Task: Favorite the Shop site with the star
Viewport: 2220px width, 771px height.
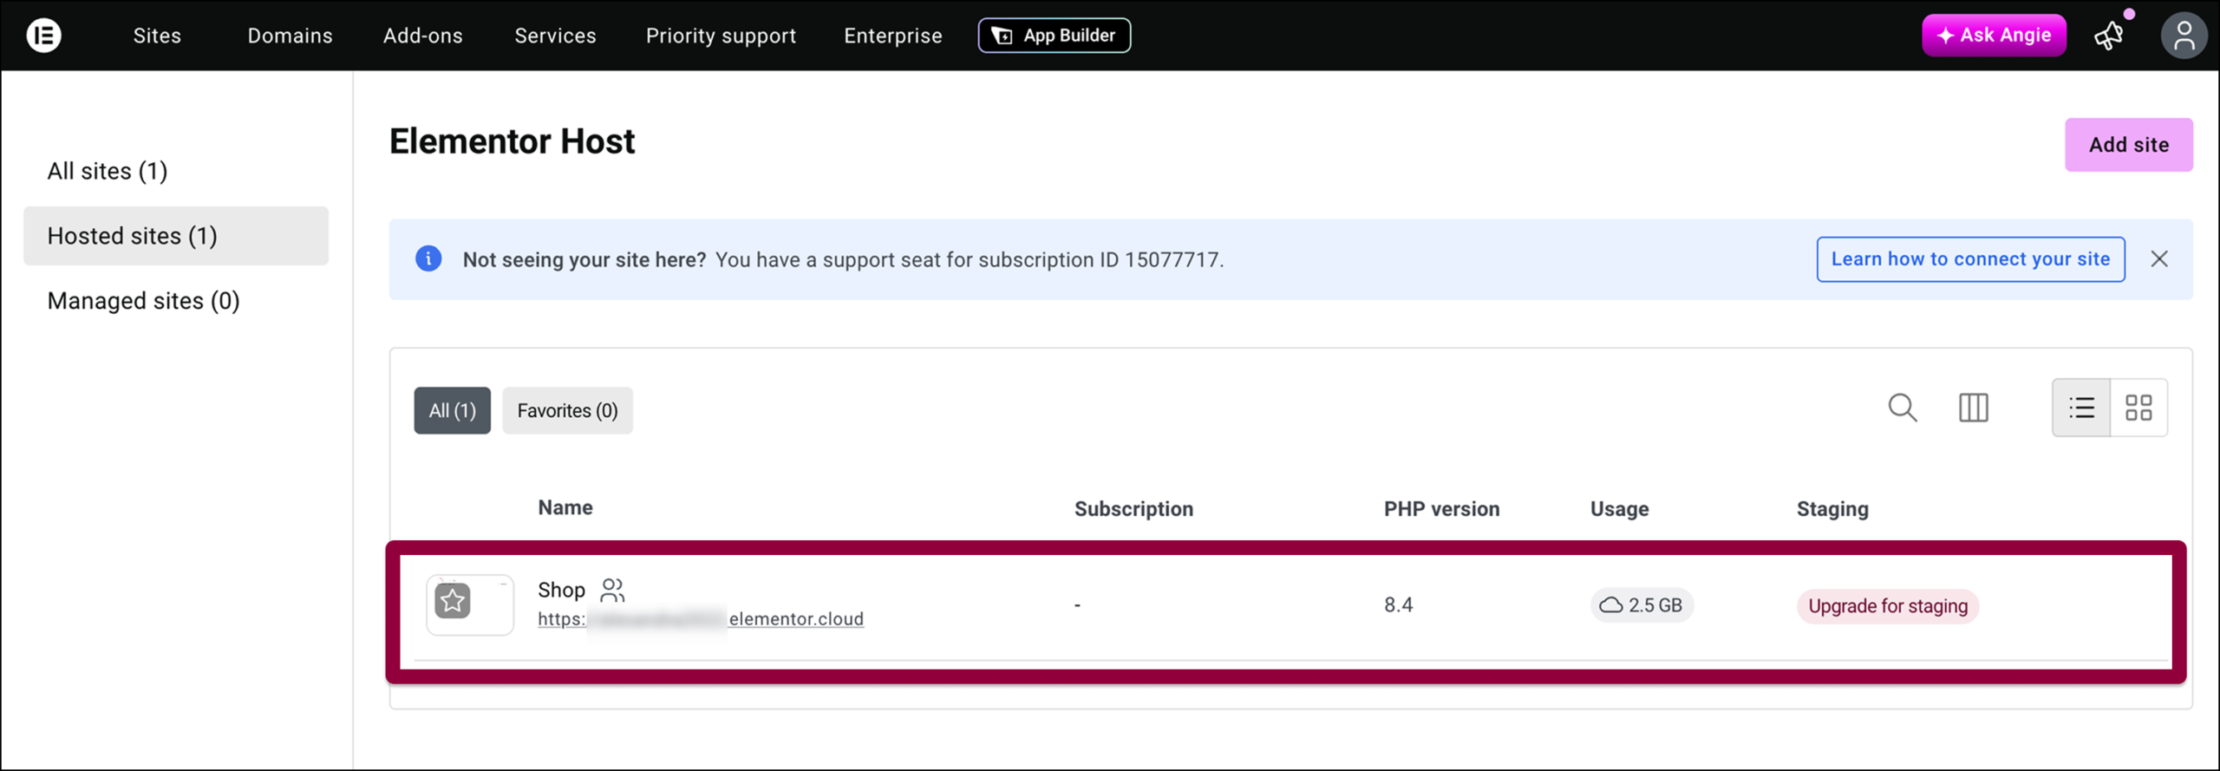Action: 453,601
